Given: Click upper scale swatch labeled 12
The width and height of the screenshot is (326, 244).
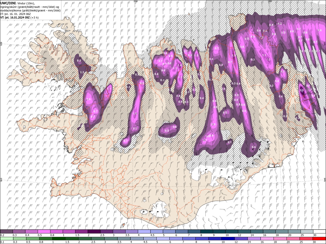Looking at the screenshot, I should (x=244, y=231).
